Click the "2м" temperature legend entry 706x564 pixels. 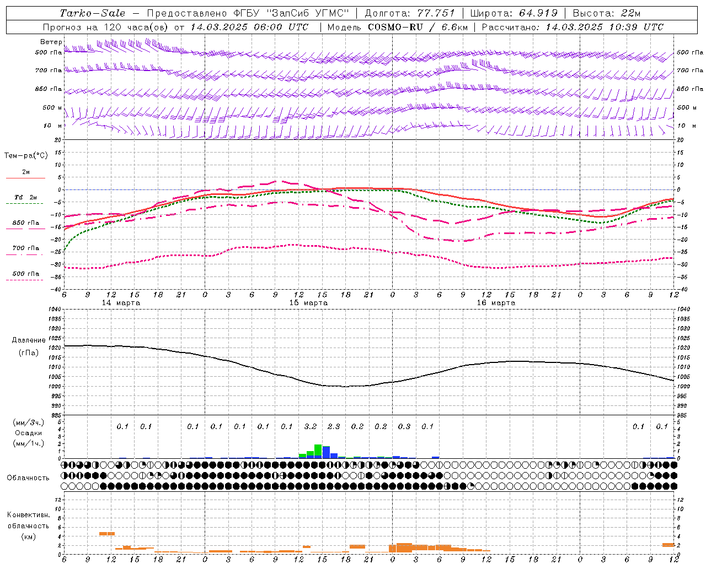click(x=26, y=172)
